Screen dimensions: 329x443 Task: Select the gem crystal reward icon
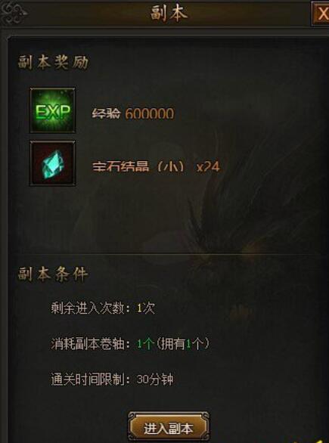pyautogui.click(x=53, y=163)
